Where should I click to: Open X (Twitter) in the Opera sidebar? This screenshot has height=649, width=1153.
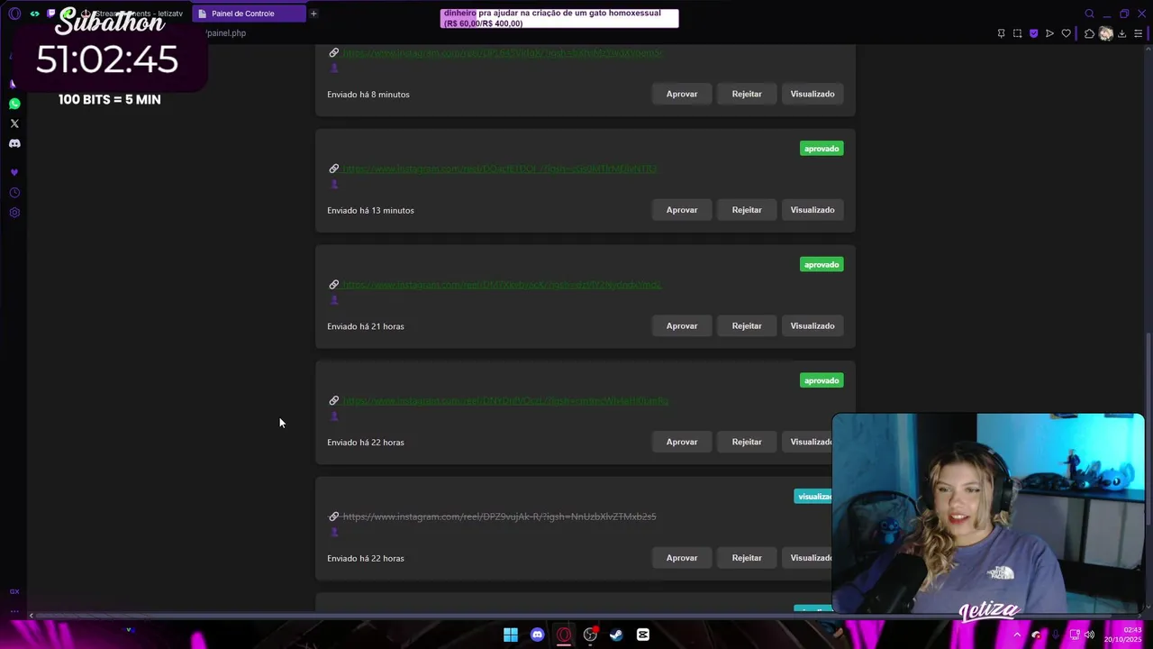point(14,123)
